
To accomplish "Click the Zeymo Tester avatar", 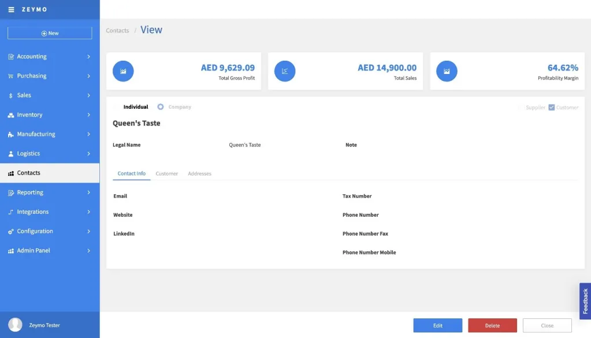I will pyautogui.click(x=16, y=325).
